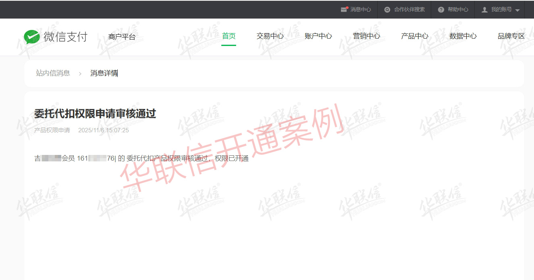
Task: Navigate to the 数据中心 menu
Action: (463, 36)
